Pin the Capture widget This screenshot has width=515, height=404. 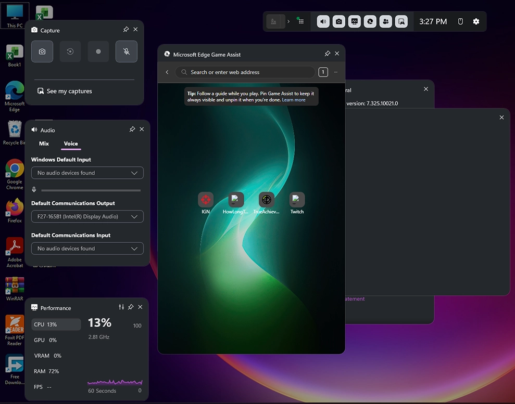click(126, 30)
